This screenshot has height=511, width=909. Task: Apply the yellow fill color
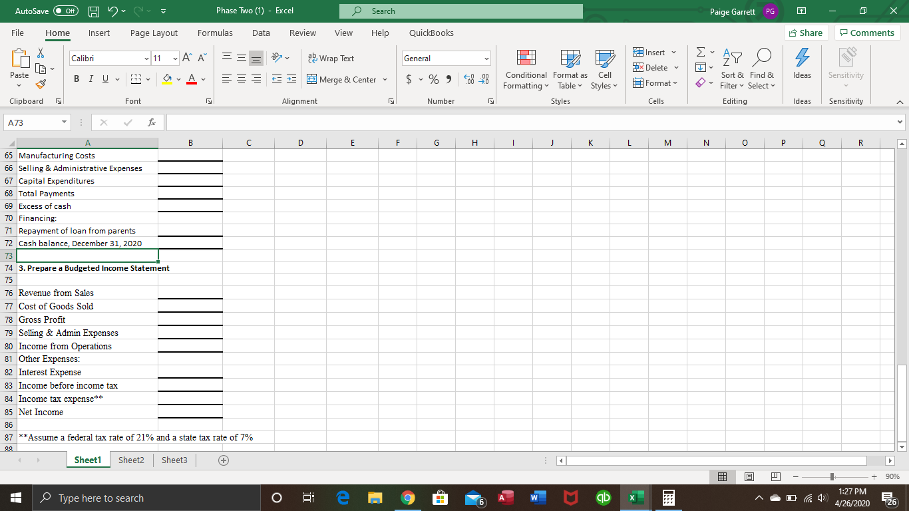tap(168, 80)
